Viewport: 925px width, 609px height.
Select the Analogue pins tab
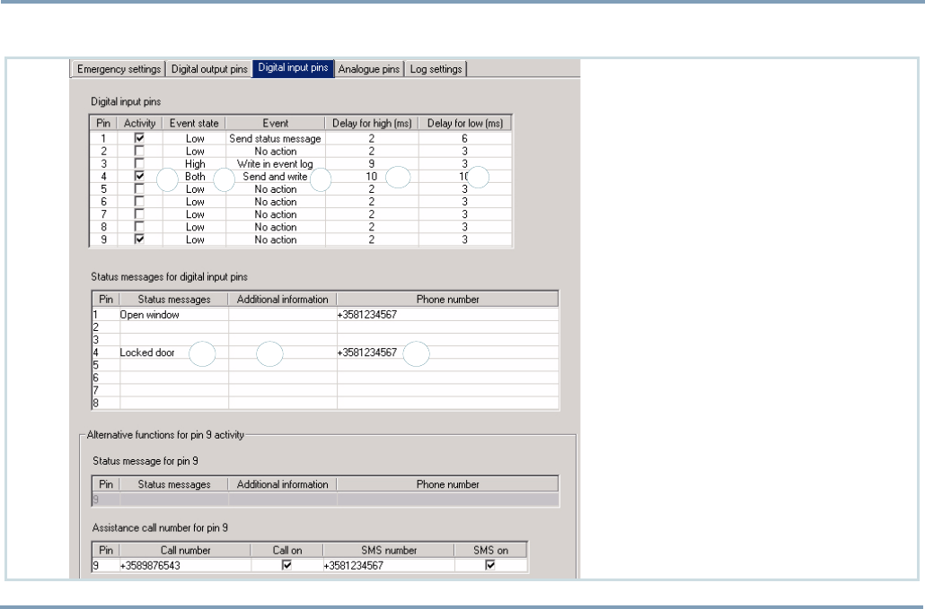(x=368, y=69)
